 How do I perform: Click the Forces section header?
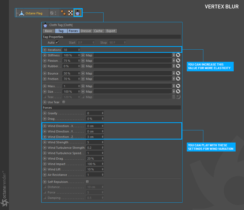(x=112, y=108)
